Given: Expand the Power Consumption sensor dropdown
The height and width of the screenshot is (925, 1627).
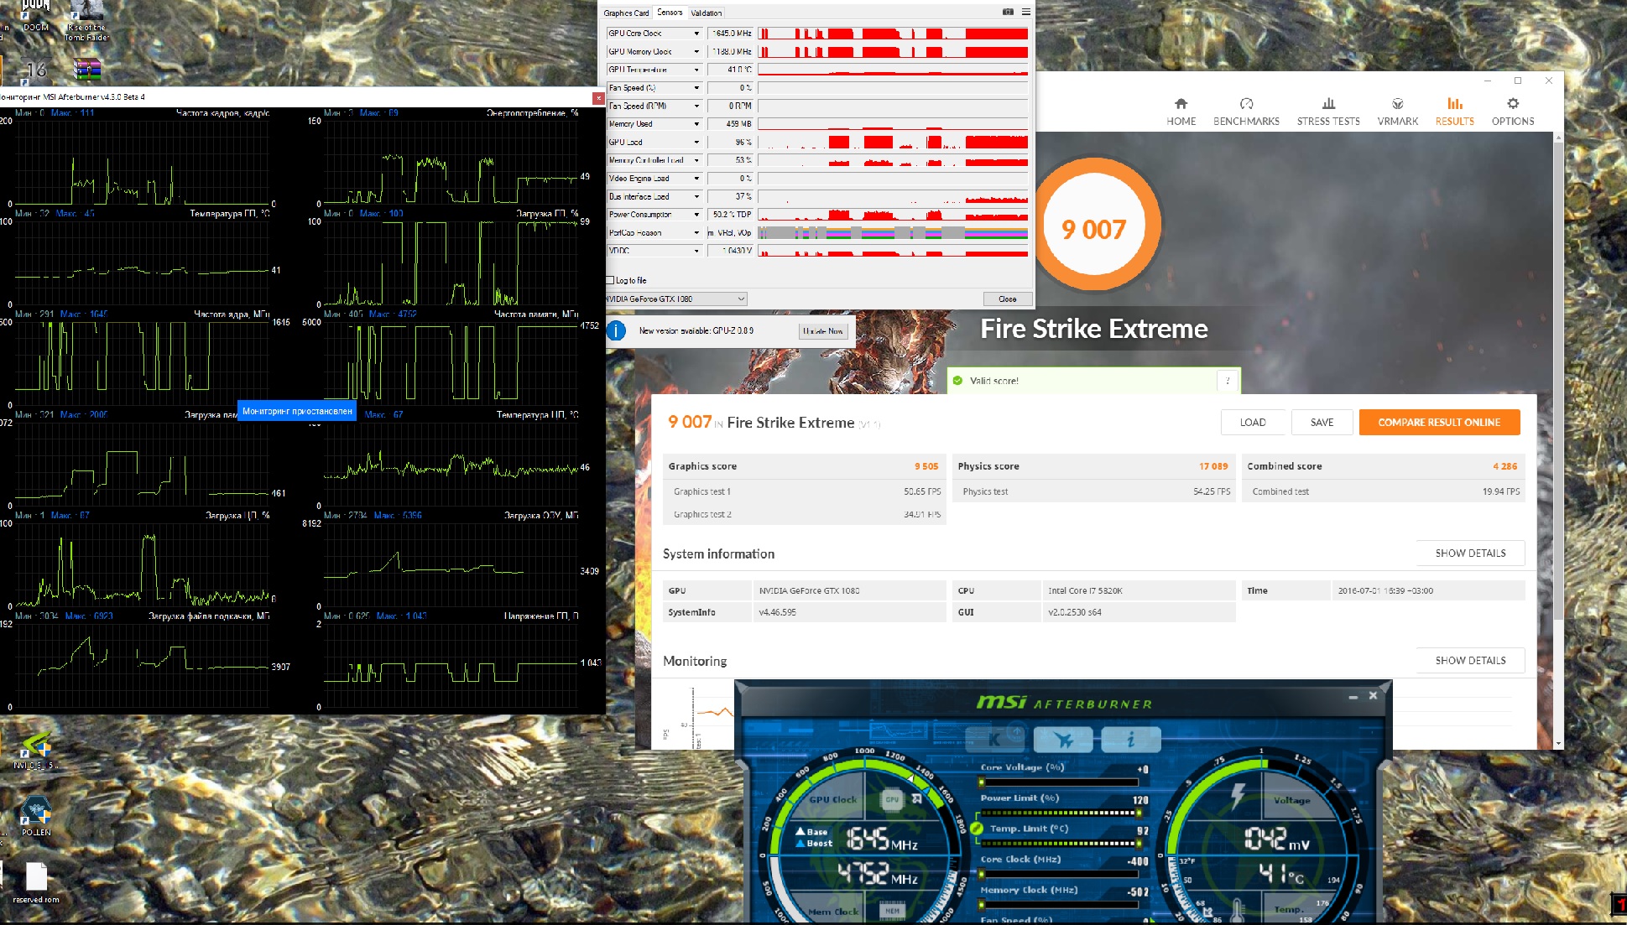Looking at the screenshot, I should click(x=696, y=215).
